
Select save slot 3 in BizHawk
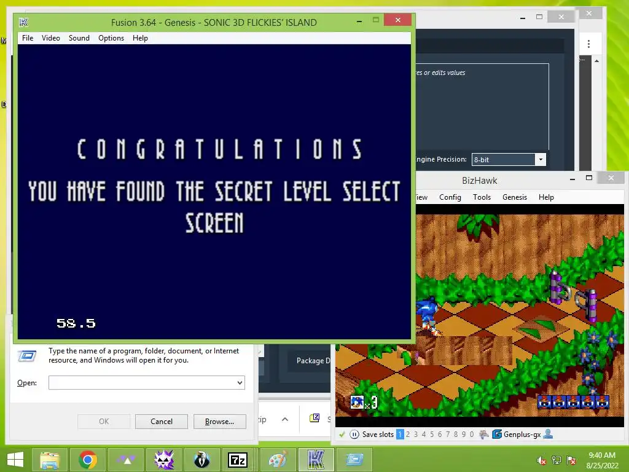pos(416,435)
